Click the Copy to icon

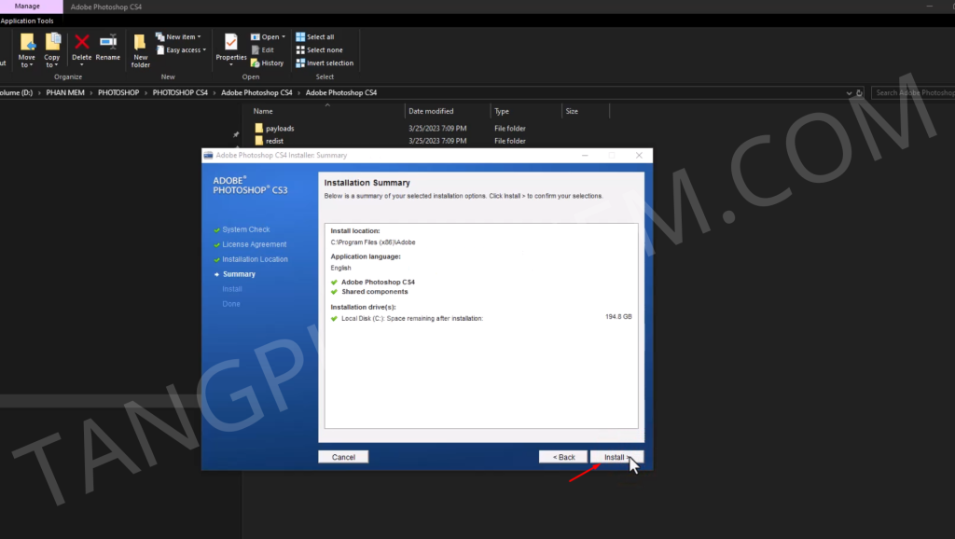tap(52, 48)
